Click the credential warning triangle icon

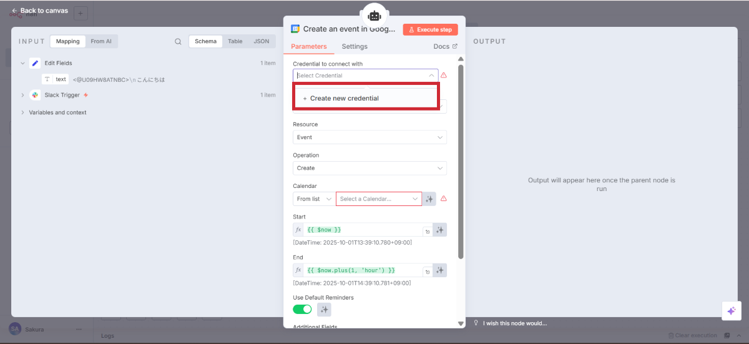tap(444, 76)
